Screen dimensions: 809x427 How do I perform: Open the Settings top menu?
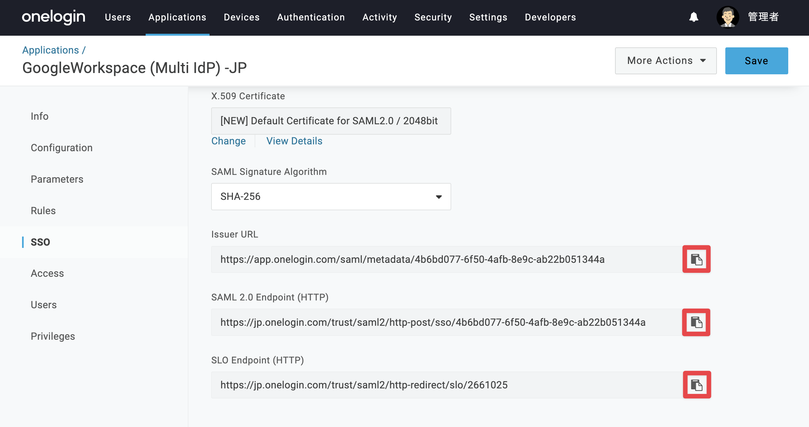488,17
